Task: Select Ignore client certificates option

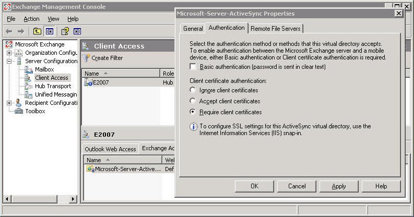Action: (x=193, y=90)
